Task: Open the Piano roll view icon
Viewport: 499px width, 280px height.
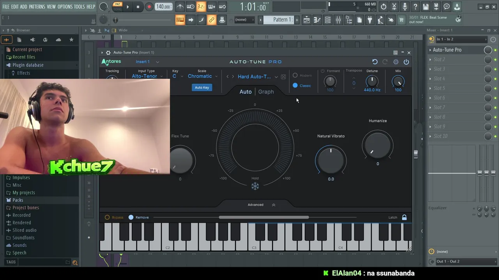Action: [317, 20]
